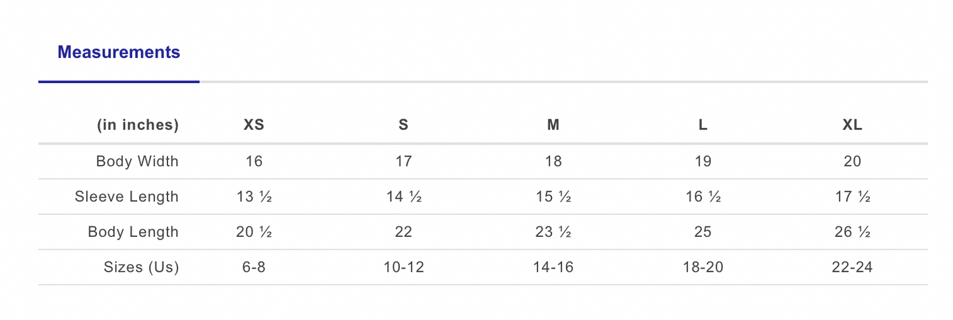Click the 15 ½ sleeve length cell
Image resolution: width=953 pixels, height=320 pixels.
click(553, 197)
